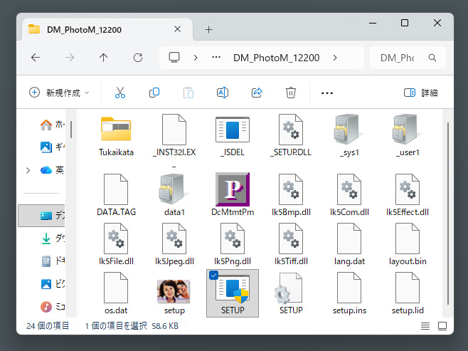Switch to large icons view layout
Screen dimensions: 468x351
coord(442,326)
